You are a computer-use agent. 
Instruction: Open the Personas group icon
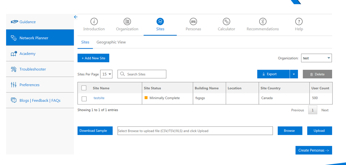point(193,22)
